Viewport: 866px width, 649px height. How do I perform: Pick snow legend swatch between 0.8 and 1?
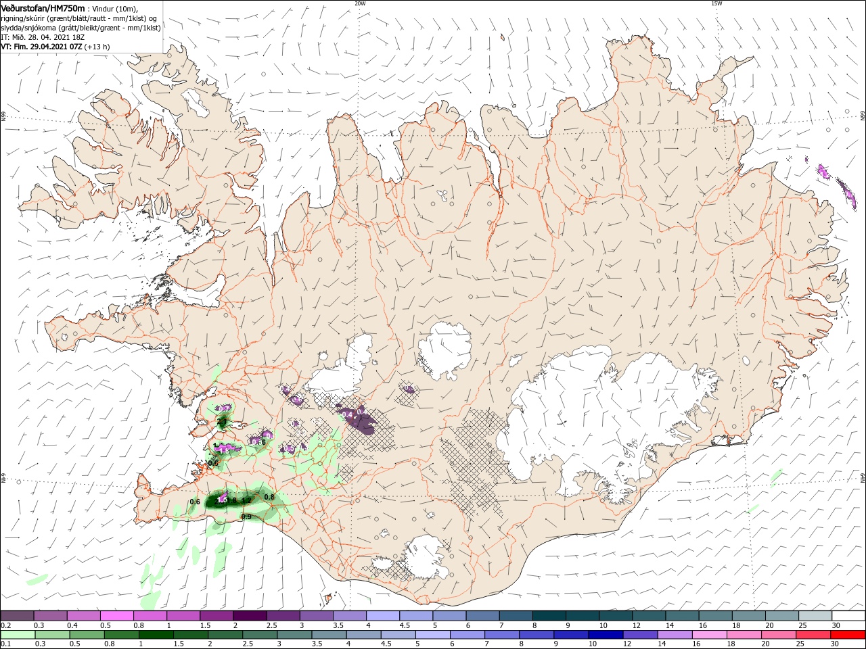pyautogui.click(x=150, y=616)
